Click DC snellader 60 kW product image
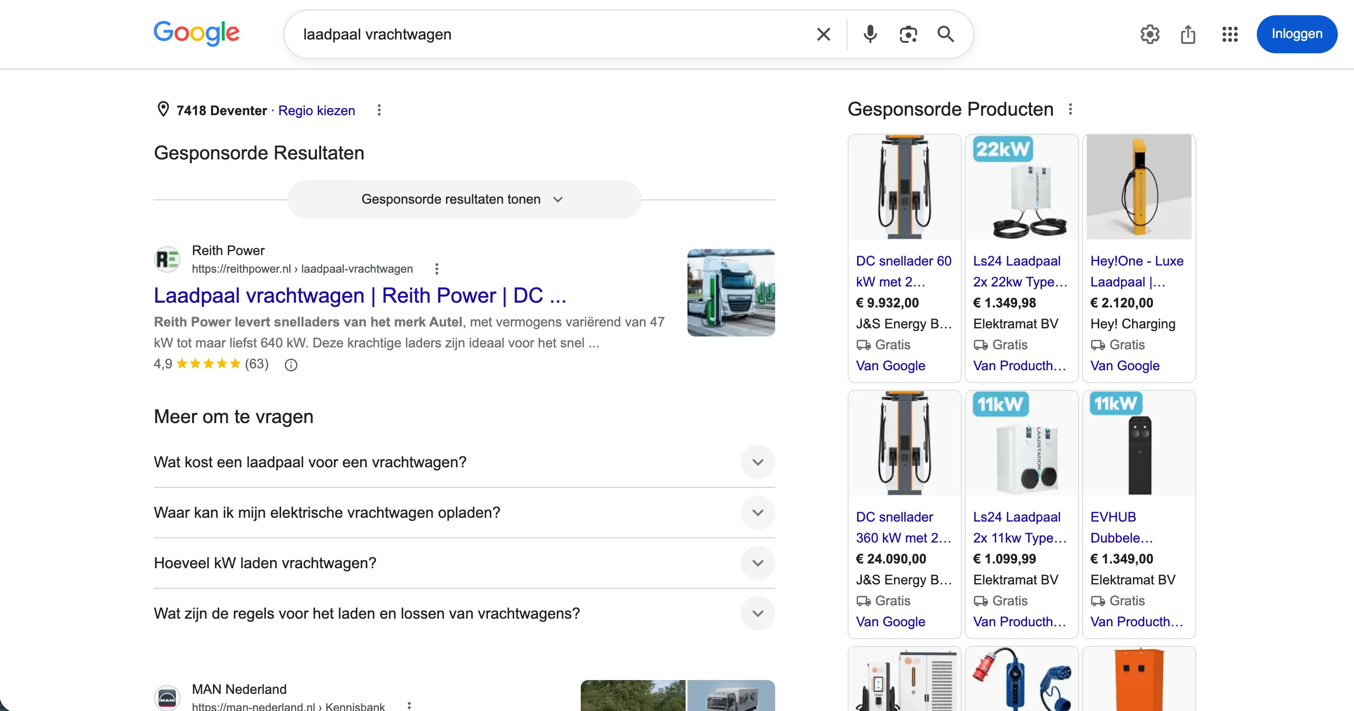 tap(904, 187)
